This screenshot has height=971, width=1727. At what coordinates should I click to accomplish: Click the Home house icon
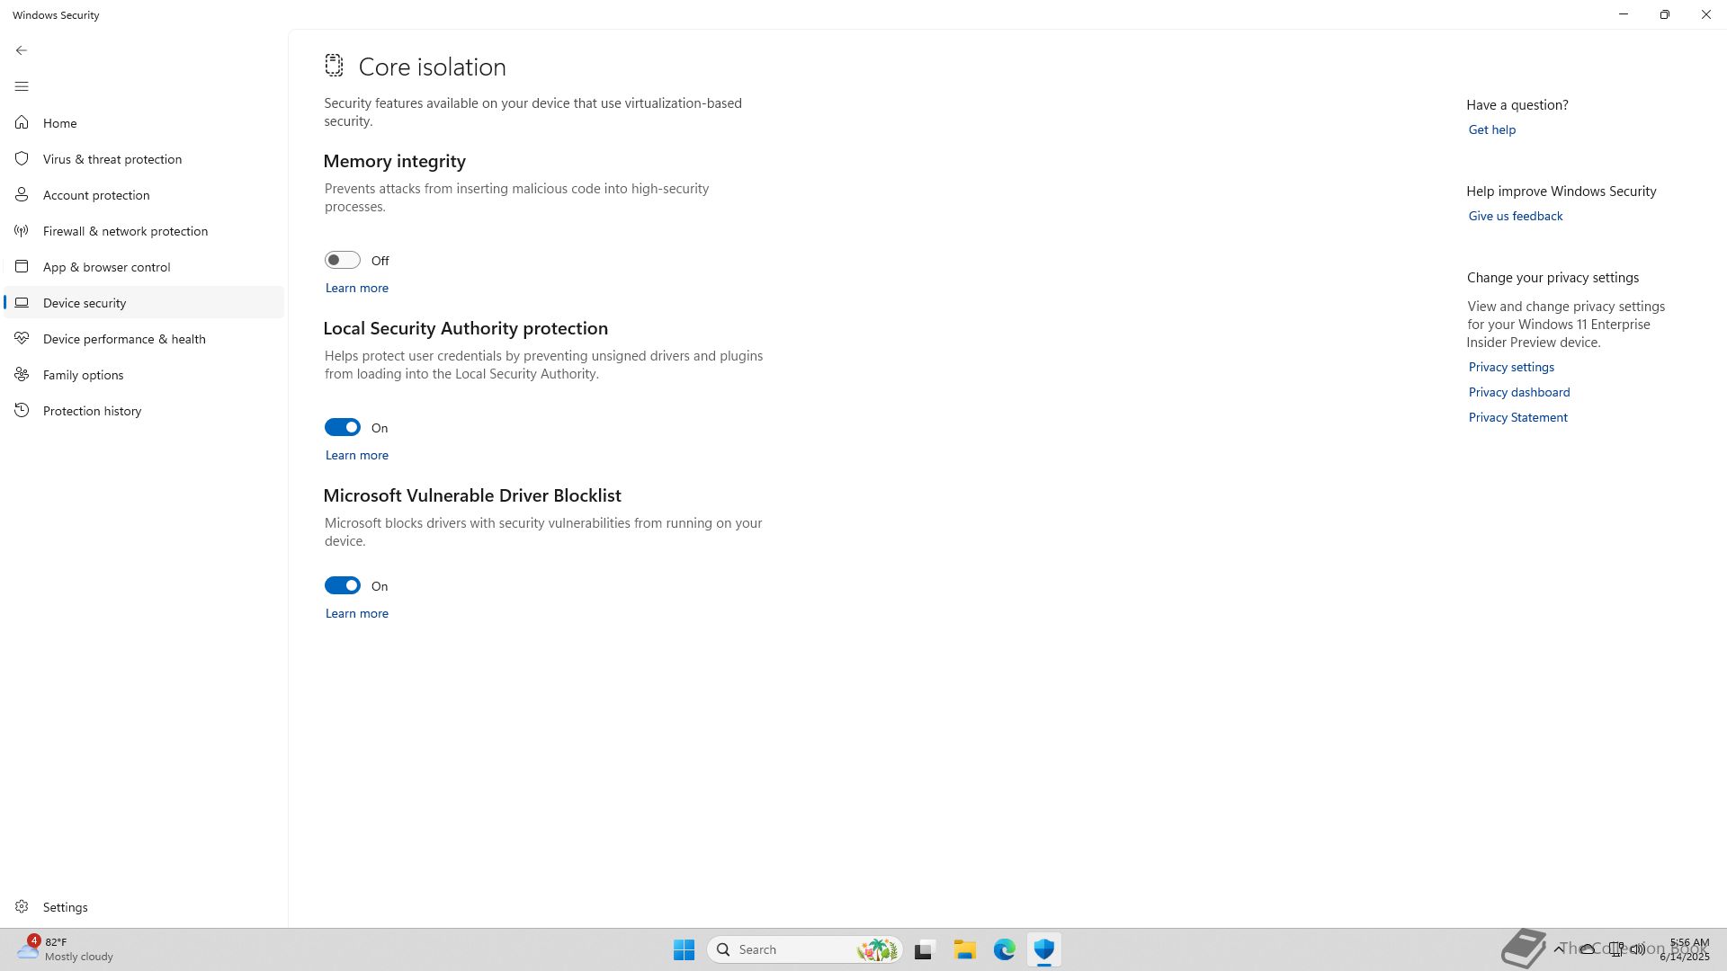[22, 122]
